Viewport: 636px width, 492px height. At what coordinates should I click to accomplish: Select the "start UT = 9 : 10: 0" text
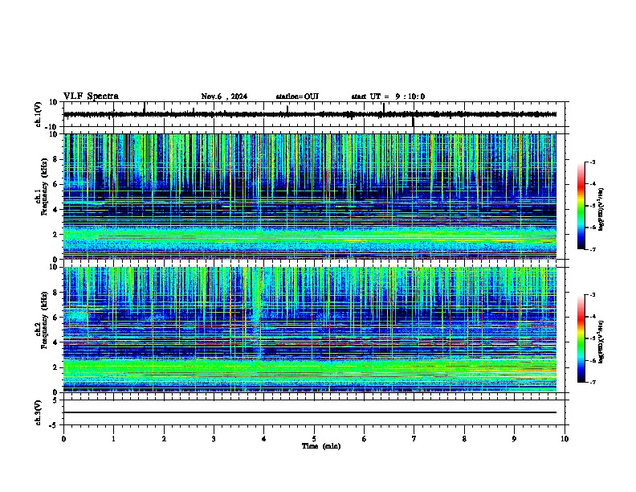coord(388,96)
